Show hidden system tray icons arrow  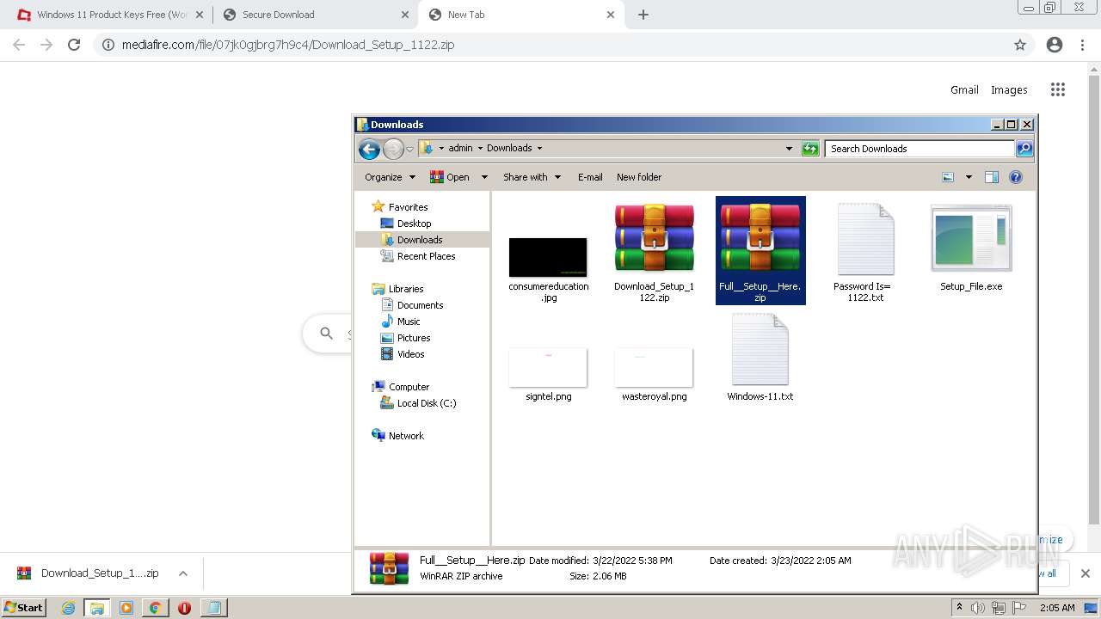(x=960, y=608)
